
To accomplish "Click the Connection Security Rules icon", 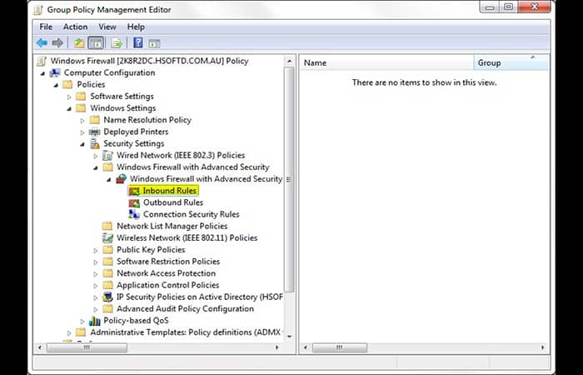I will point(134,214).
